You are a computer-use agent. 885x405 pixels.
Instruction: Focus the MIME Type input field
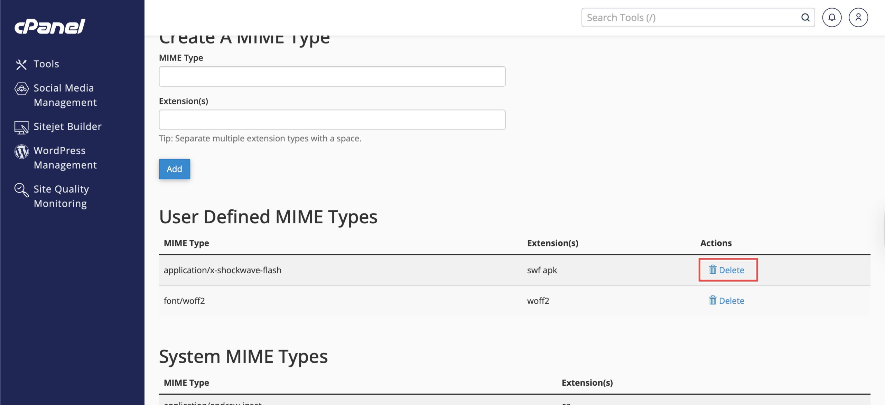pos(332,76)
